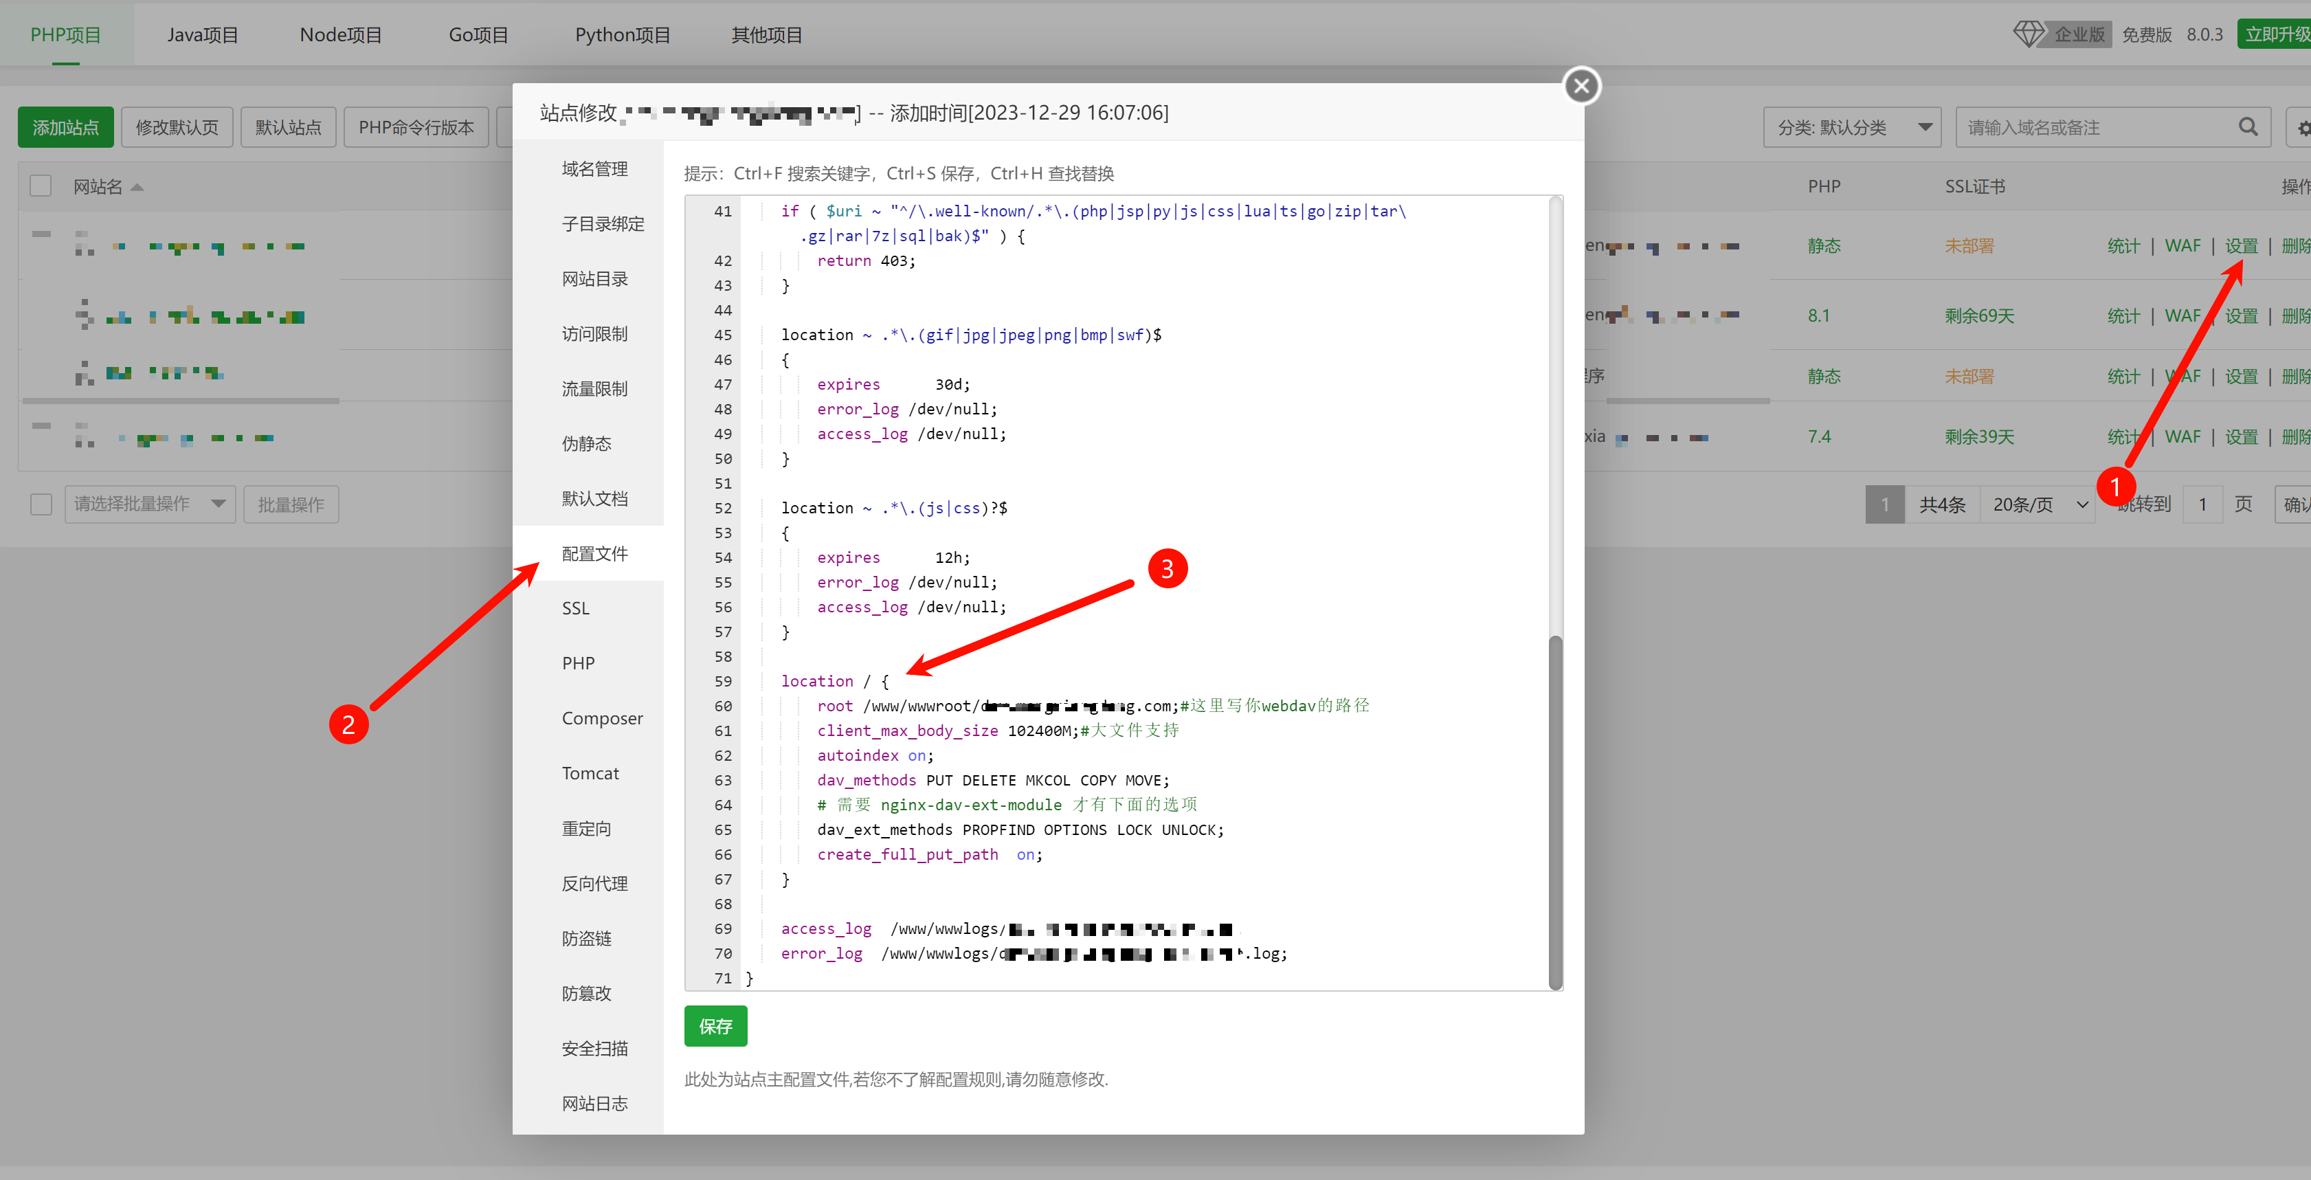Click the code editor vertical scrollbar

click(1556, 812)
